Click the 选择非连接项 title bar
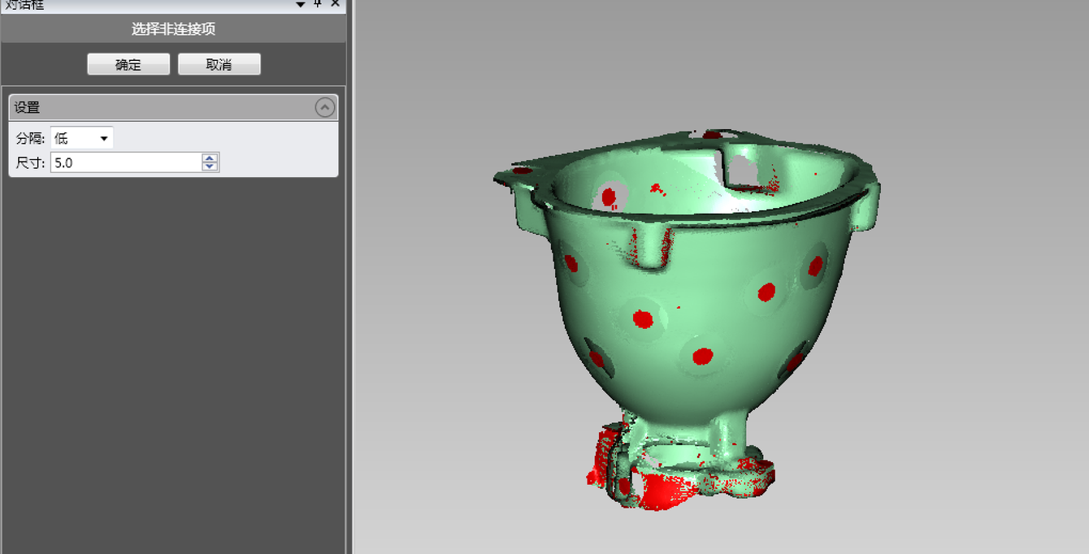The image size is (1089, 554). pyautogui.click(x=173, y=29)
